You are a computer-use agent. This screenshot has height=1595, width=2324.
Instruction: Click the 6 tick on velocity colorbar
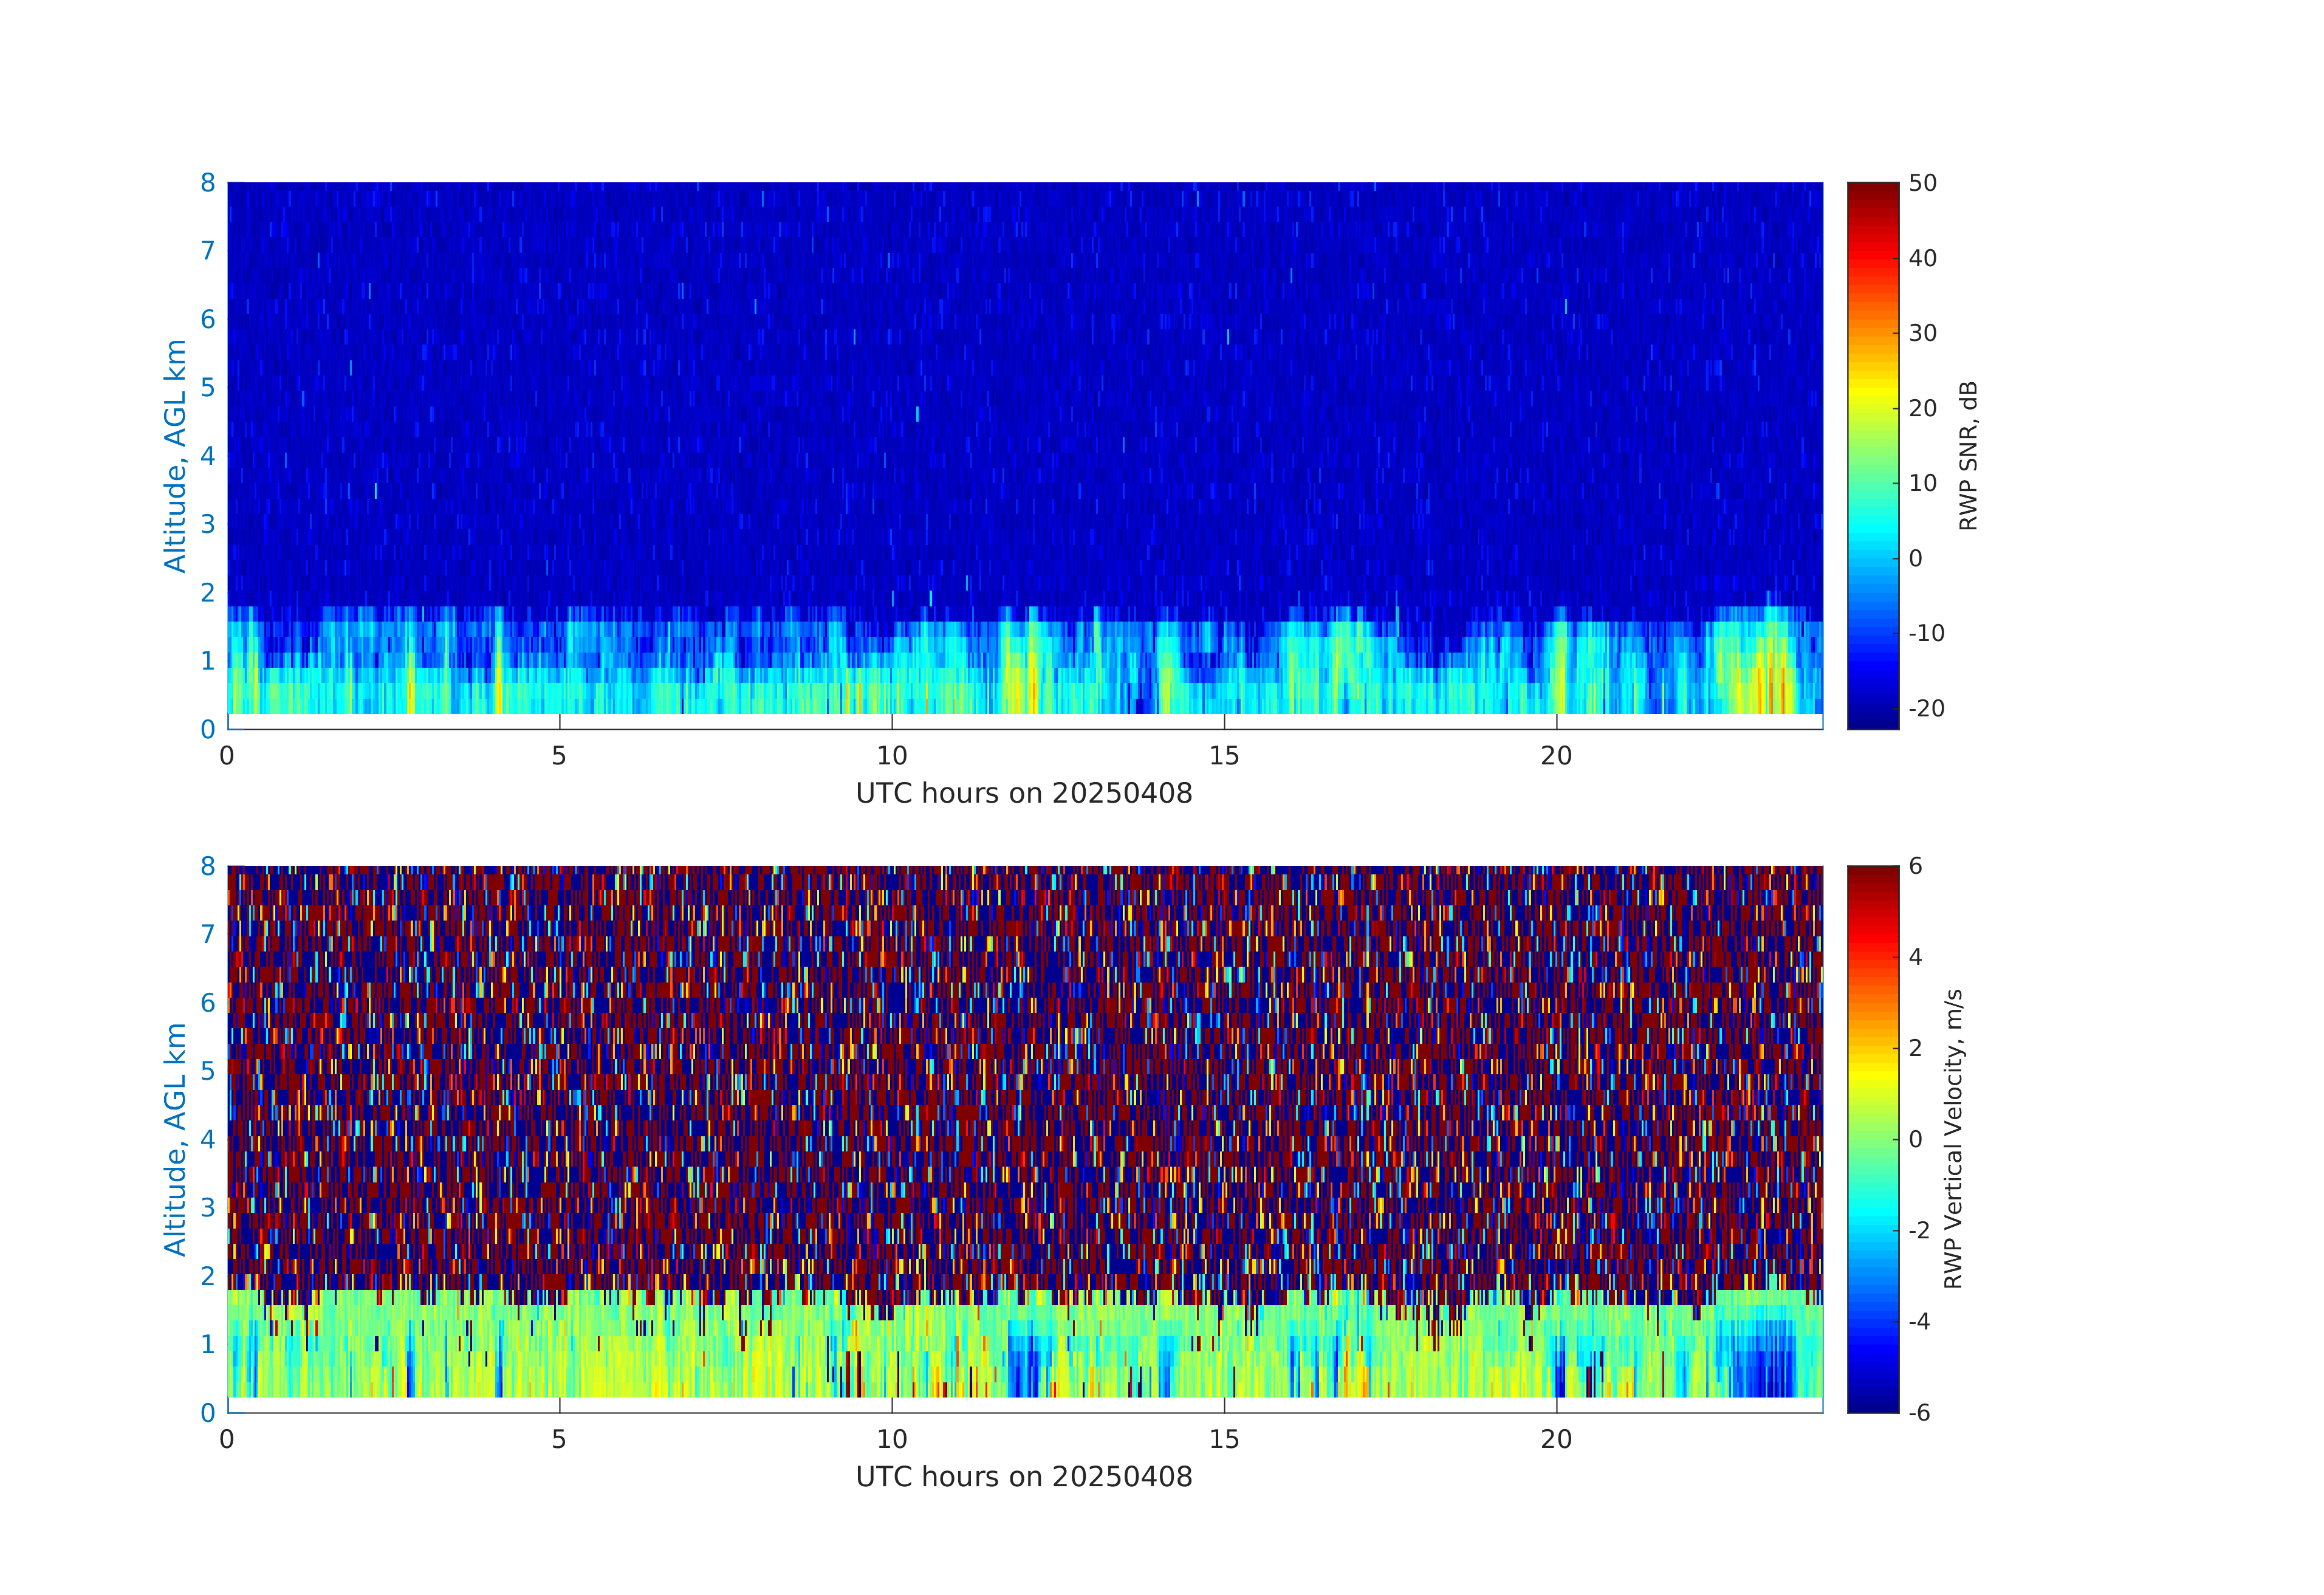coord(1915,866)
